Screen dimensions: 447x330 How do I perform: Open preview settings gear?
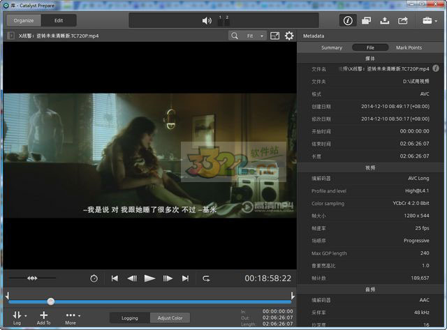point(289,36)
